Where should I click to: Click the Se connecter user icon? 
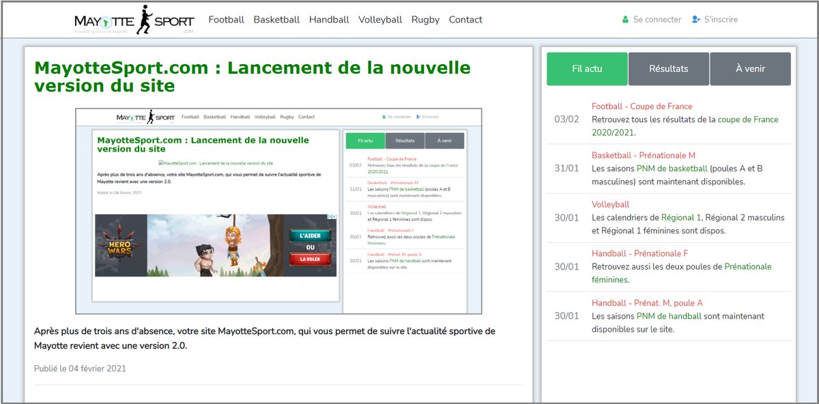click(x=625, y=20)
